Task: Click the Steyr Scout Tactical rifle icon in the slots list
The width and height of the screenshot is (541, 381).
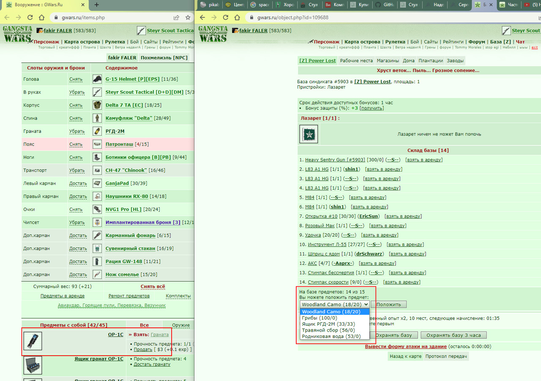Action: 97,92
